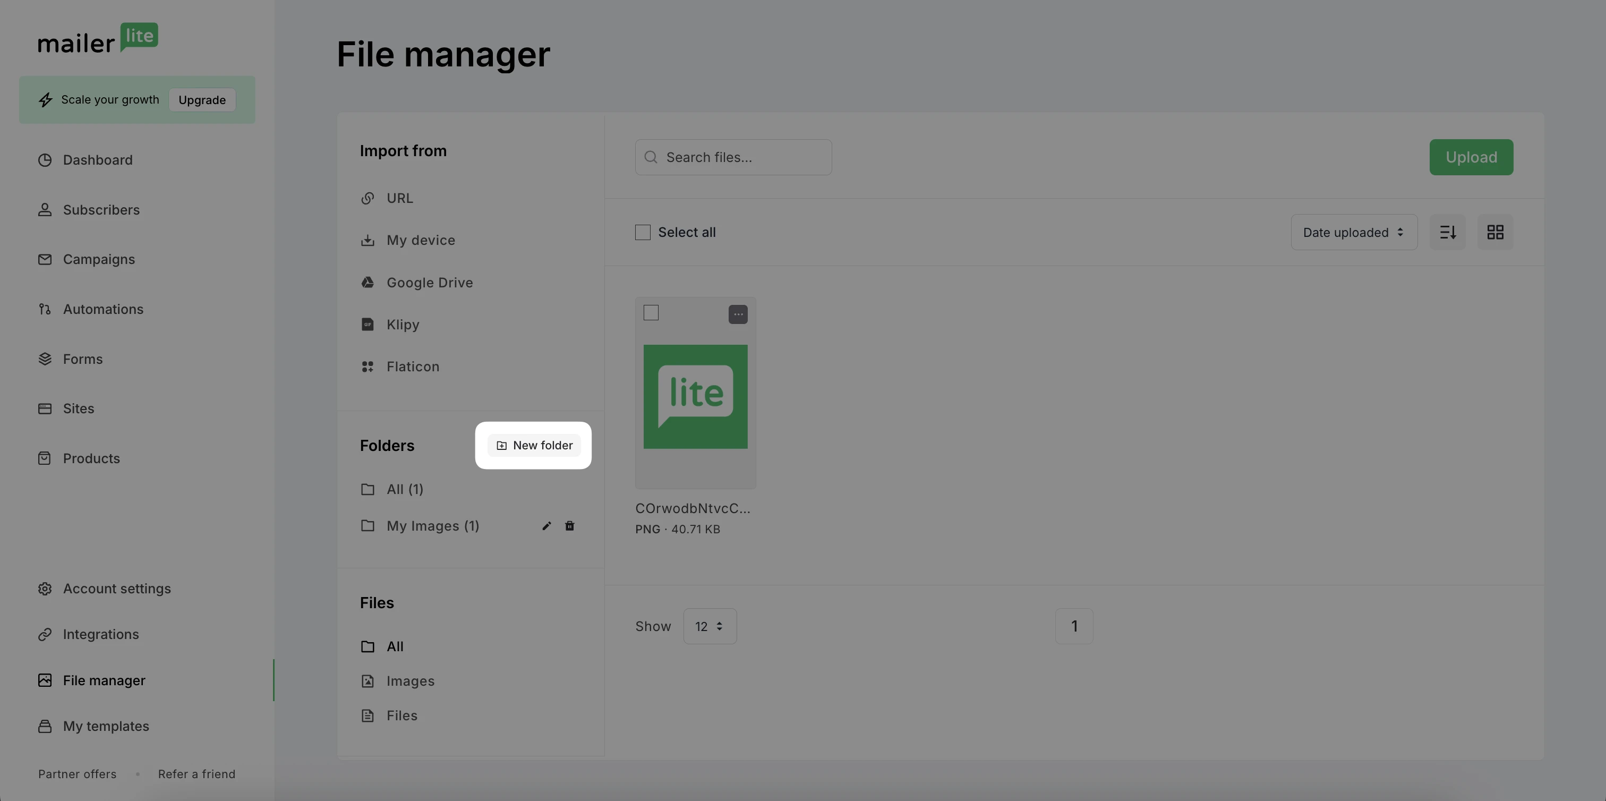Open the Show 12 per-page dropdown
Screen dimensions: 1606x801
[710, 626]
